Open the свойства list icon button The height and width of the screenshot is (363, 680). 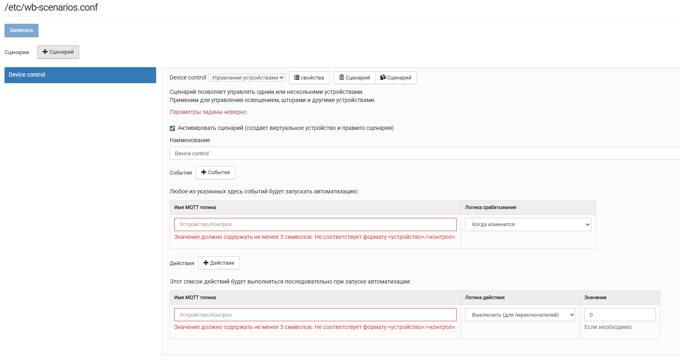click(309, 78)
